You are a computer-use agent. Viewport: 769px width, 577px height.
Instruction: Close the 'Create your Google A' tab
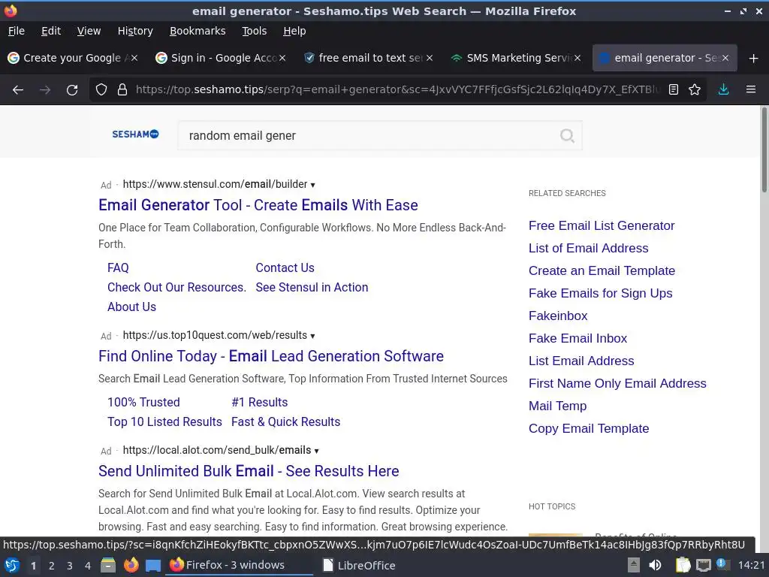coord(134,58)
